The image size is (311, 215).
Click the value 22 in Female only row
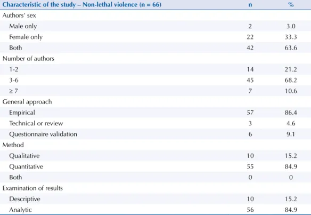point(250,37)
